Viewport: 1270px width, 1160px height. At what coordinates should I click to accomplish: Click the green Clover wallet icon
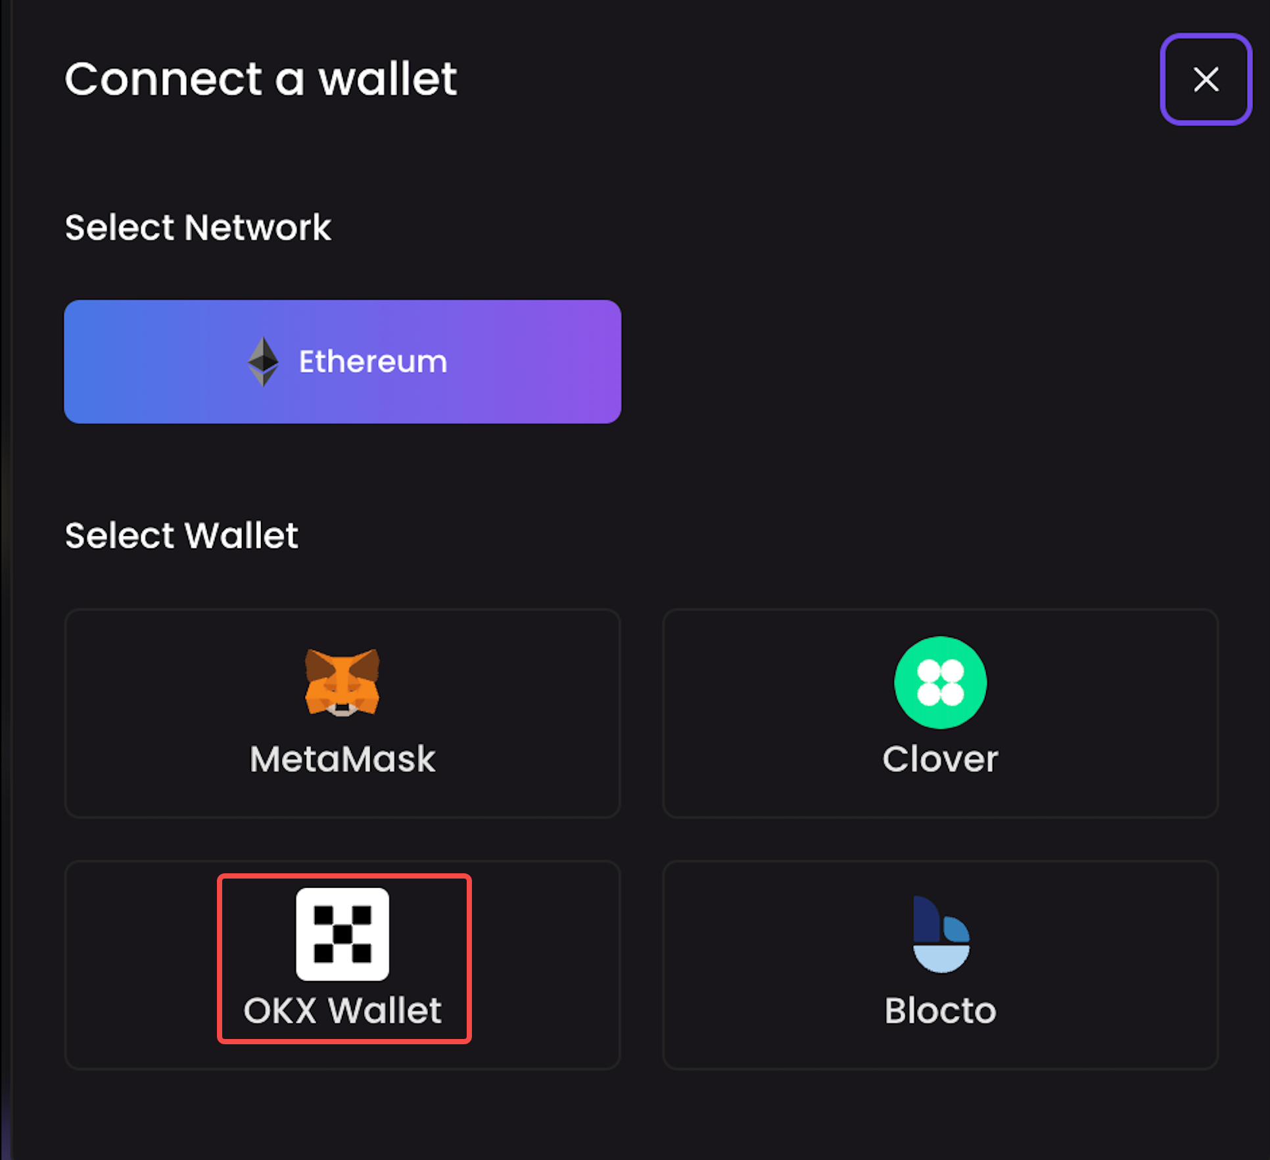940,683
